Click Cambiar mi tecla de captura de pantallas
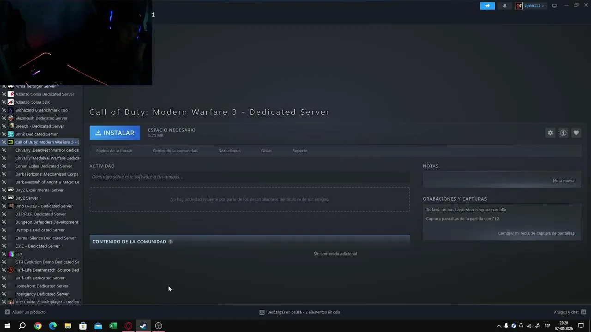This screenshot has height=332, width=591. point(536,233)
